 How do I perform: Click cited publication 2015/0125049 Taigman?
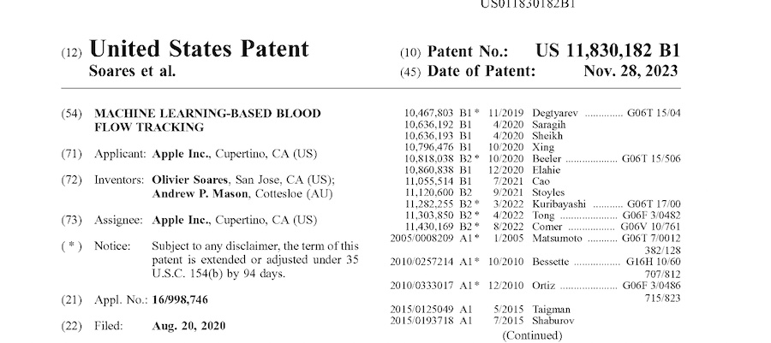tap(421, 309)
